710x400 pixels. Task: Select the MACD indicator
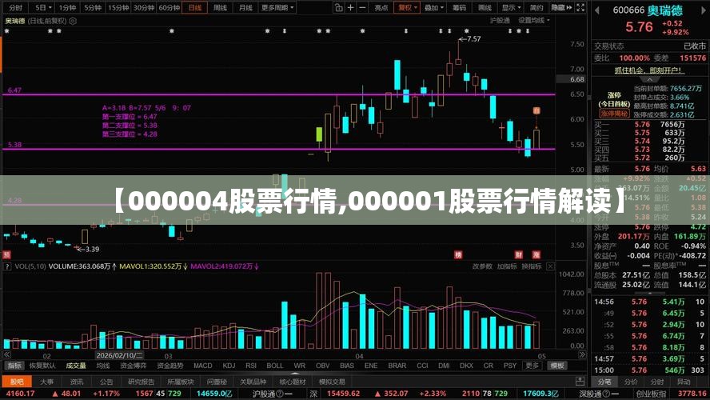tap(202, 366)
